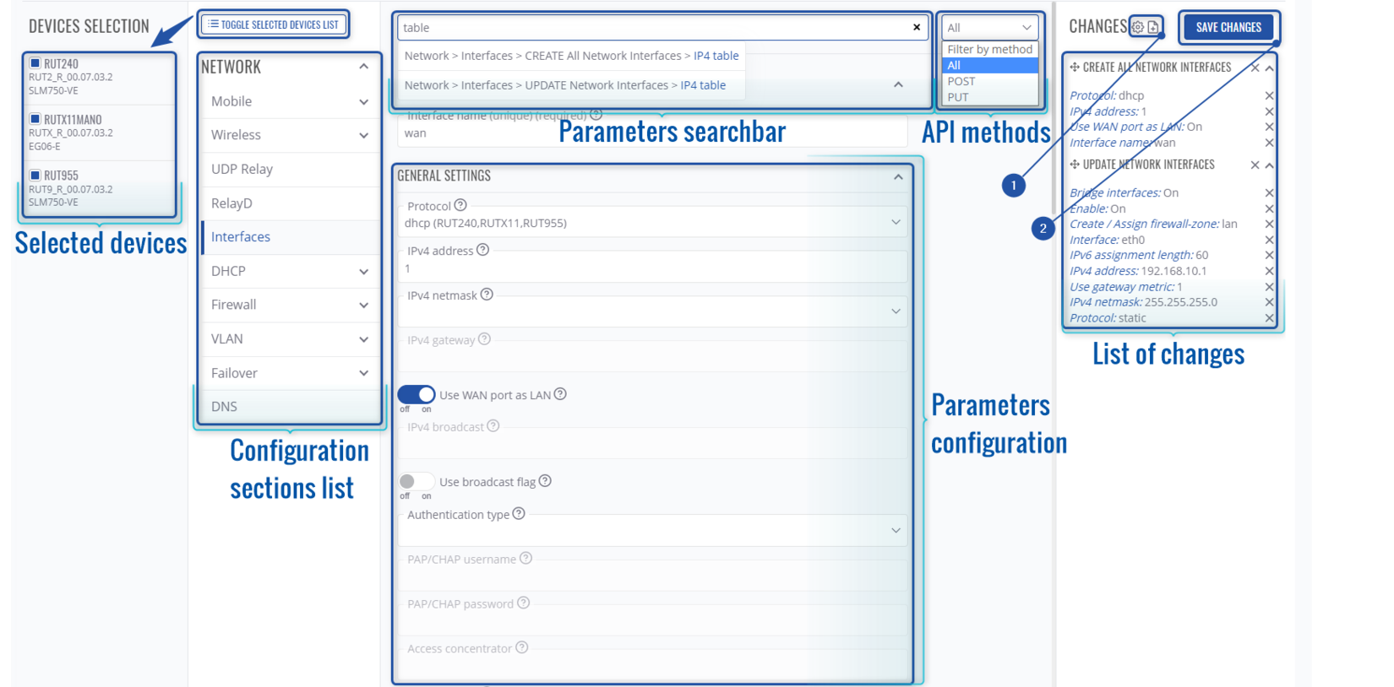The height and width of the screenshot is (687, 1394).
Task: Enable the Use broadcast flag switch
Action: (416, 481)
